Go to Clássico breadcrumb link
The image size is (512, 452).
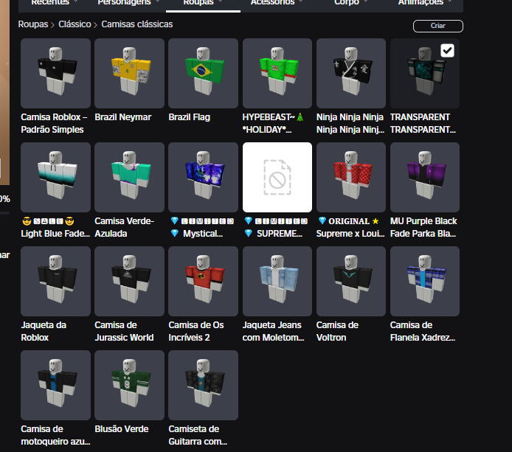tap(75, 24)
